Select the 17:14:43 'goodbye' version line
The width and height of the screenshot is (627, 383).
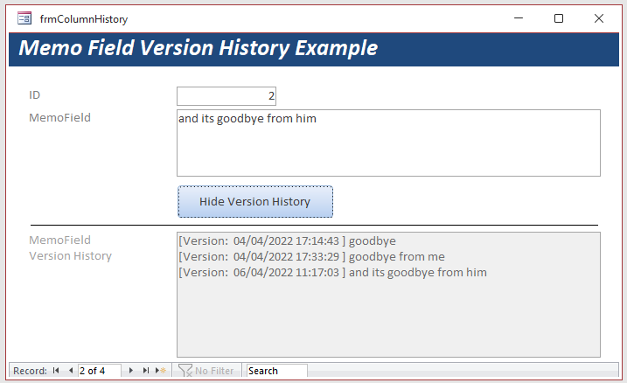(287, 240)
